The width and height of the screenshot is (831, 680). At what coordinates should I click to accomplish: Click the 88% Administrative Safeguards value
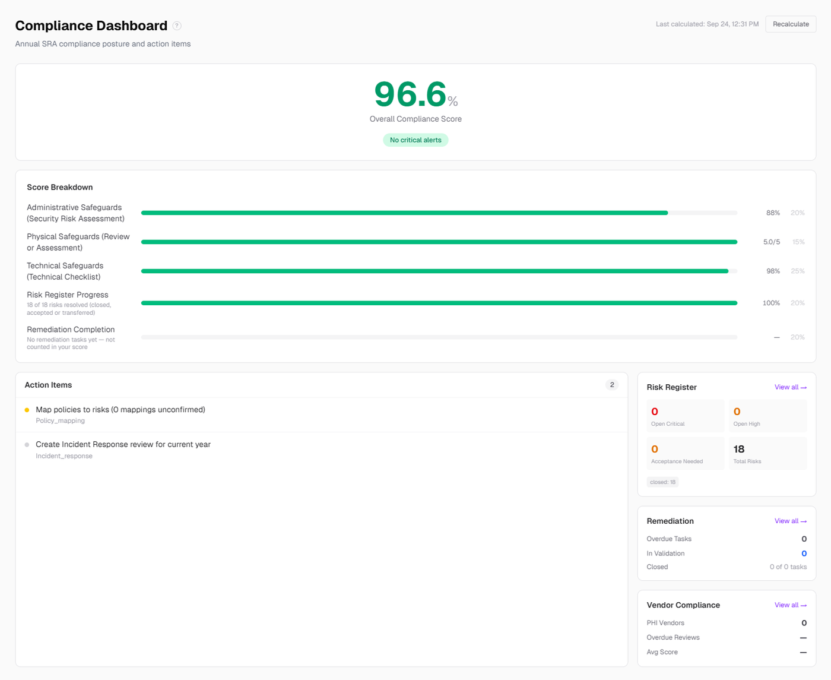[x=773, y=213]
